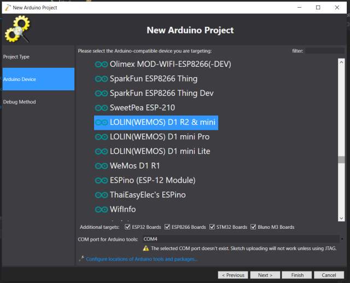Open the Debug Method step
The height and width of the screenshot is (283, 350).
38,102
